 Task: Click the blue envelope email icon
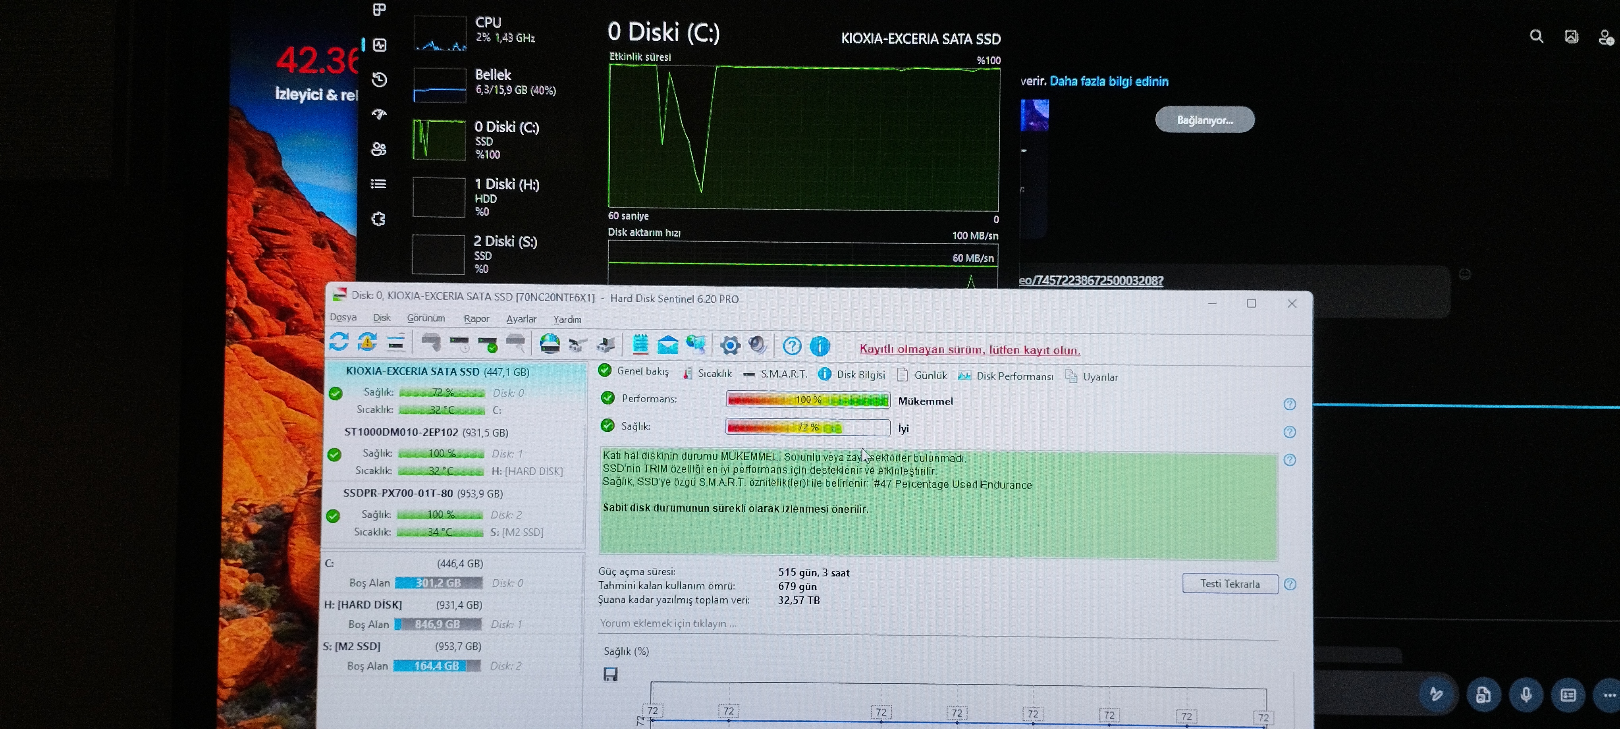(x=668, y=345)
